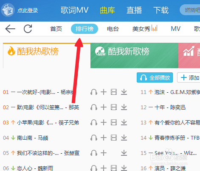The width and height of the screenshot is (200, 171).
Task: Watch MV of song 01 一次就好
Action: (x=114, y=92)
